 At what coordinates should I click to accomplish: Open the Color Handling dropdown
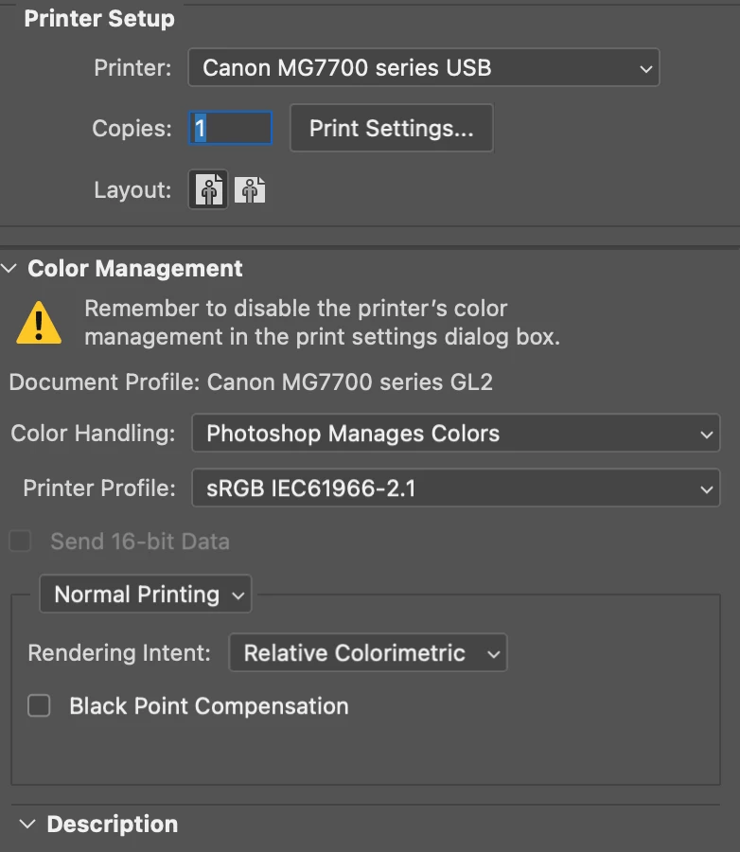click(455, 433)
